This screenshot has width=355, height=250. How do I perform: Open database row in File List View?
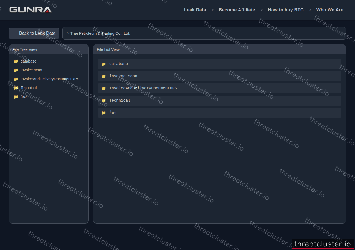[220, 64]
